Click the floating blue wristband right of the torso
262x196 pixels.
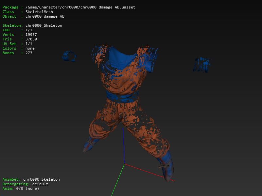[x=202, y=65]
